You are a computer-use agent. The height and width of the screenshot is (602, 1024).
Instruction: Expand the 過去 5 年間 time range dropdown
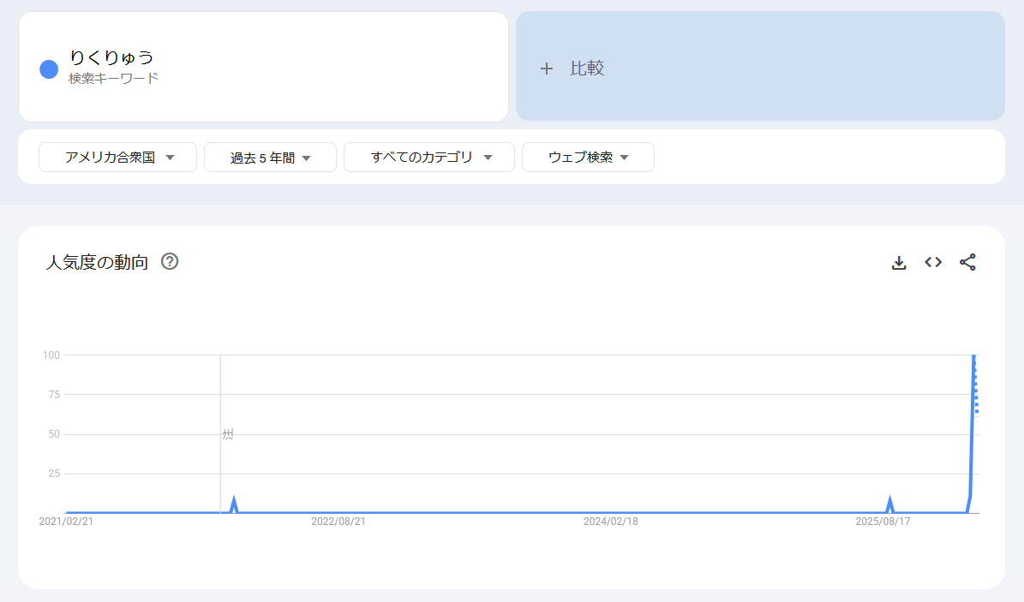[x=270, y=158]
